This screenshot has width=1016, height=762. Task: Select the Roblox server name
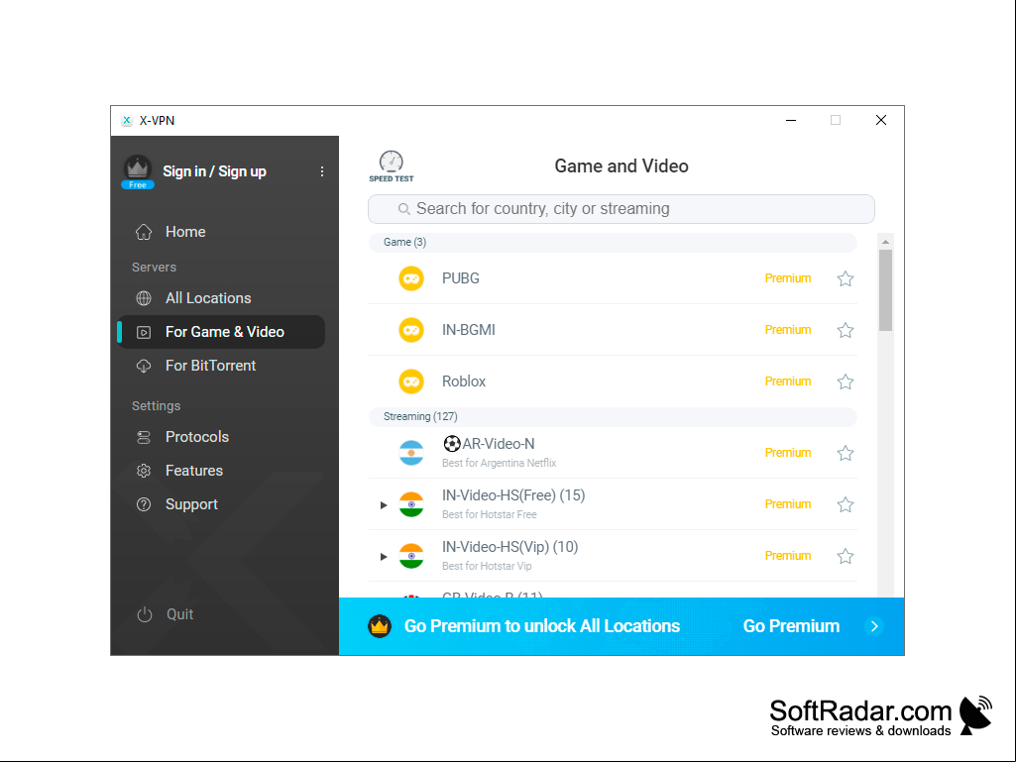[464, 381]
